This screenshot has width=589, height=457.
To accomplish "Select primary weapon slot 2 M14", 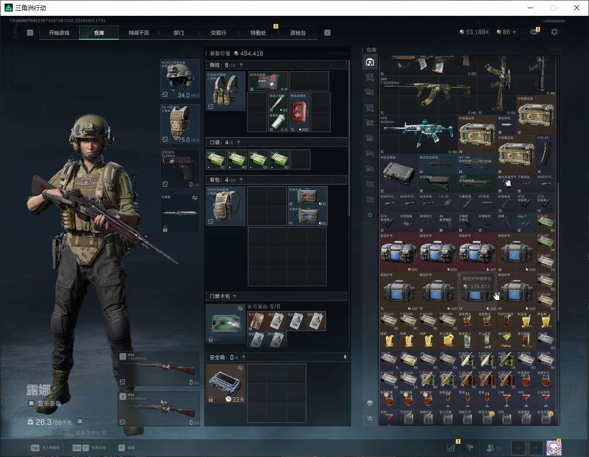I will point(159,409).
